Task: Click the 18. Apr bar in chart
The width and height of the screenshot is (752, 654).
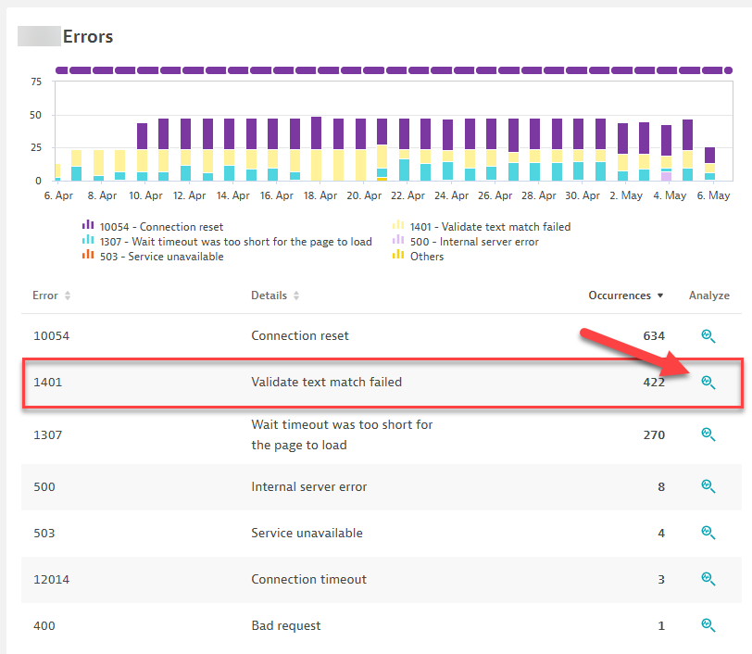Action: pyautogui.click(x=317, y=148)
